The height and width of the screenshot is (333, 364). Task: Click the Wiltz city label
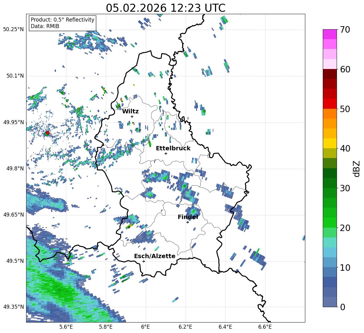pos(130,112)
